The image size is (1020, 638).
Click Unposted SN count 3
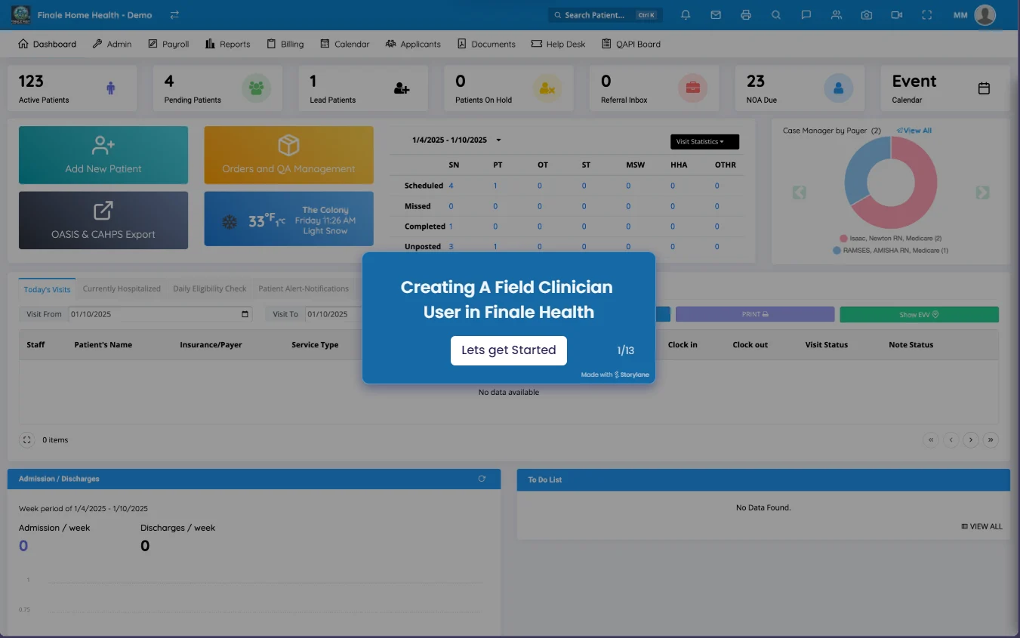point(451,247)
